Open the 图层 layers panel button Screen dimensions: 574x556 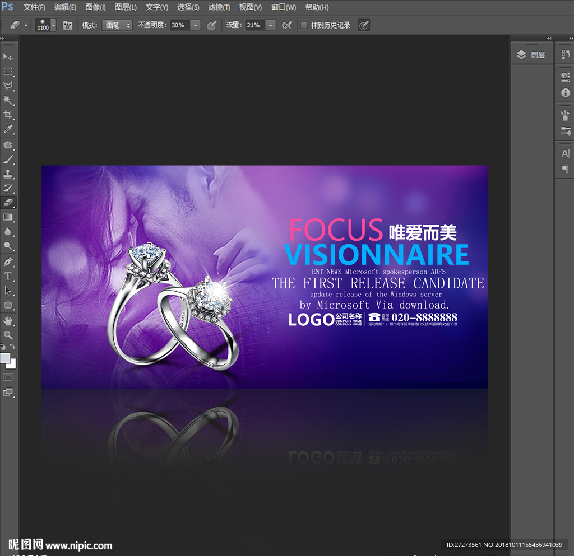[x=531, y=55]
